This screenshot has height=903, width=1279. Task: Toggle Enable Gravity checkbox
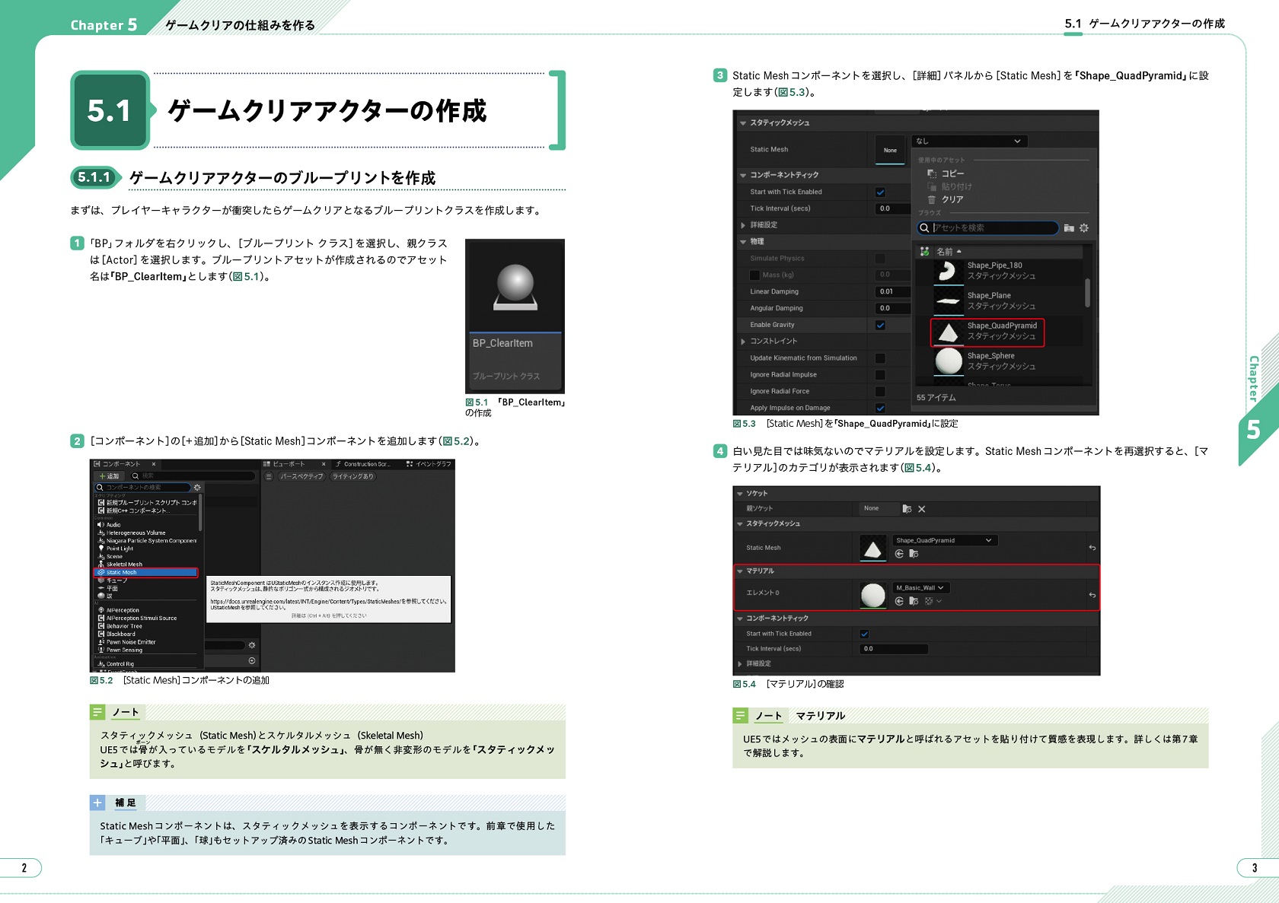pyautogui.click(x=880, y=326)
